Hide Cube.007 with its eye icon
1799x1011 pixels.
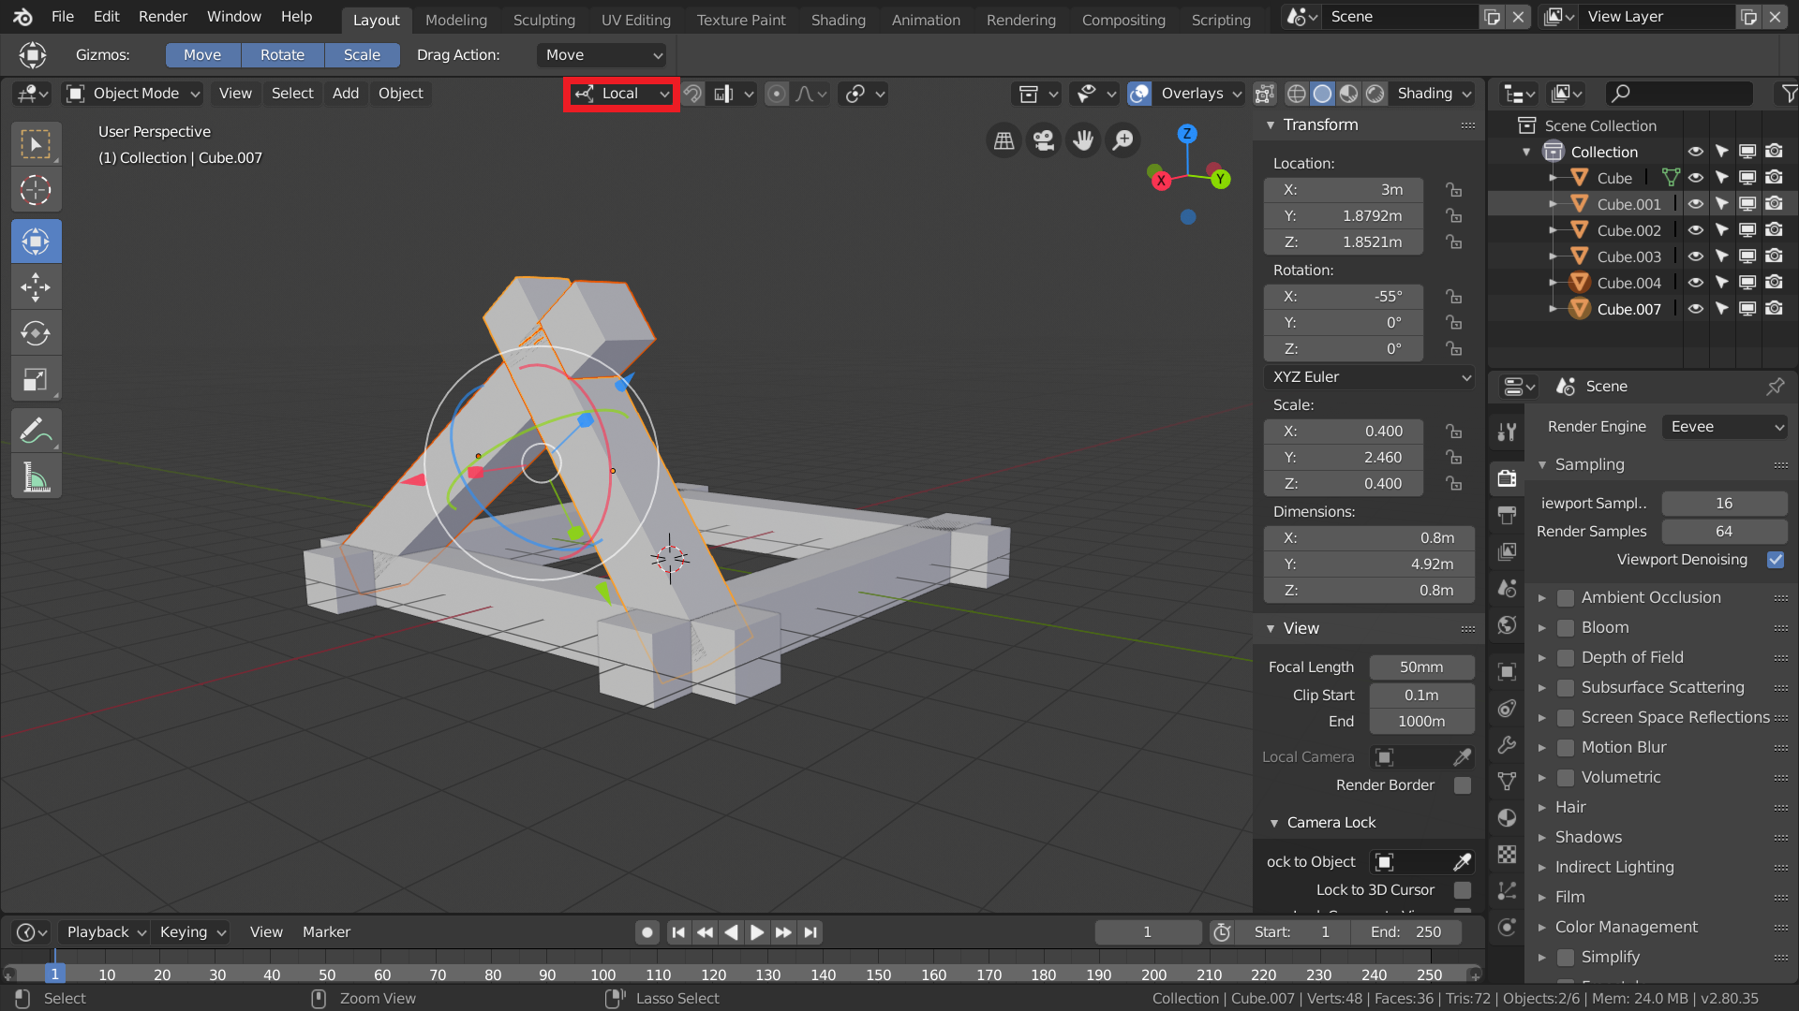coord(1696,309)
